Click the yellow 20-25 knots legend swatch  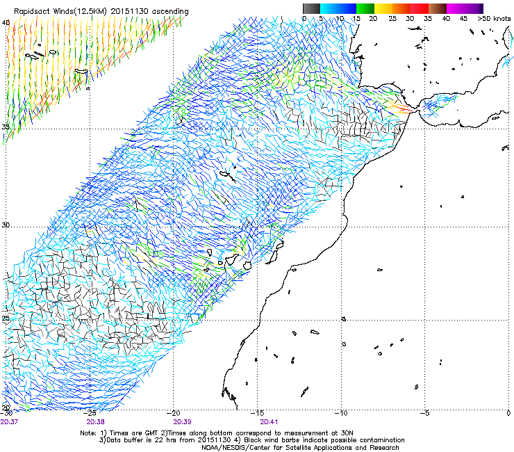click(383, 8)
